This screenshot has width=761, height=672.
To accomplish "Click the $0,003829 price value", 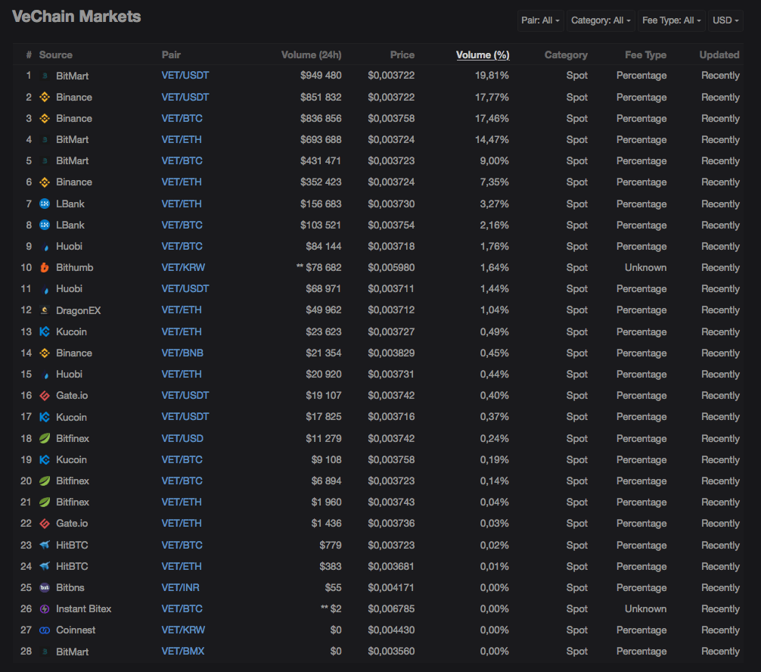I will tap(391, 353).
